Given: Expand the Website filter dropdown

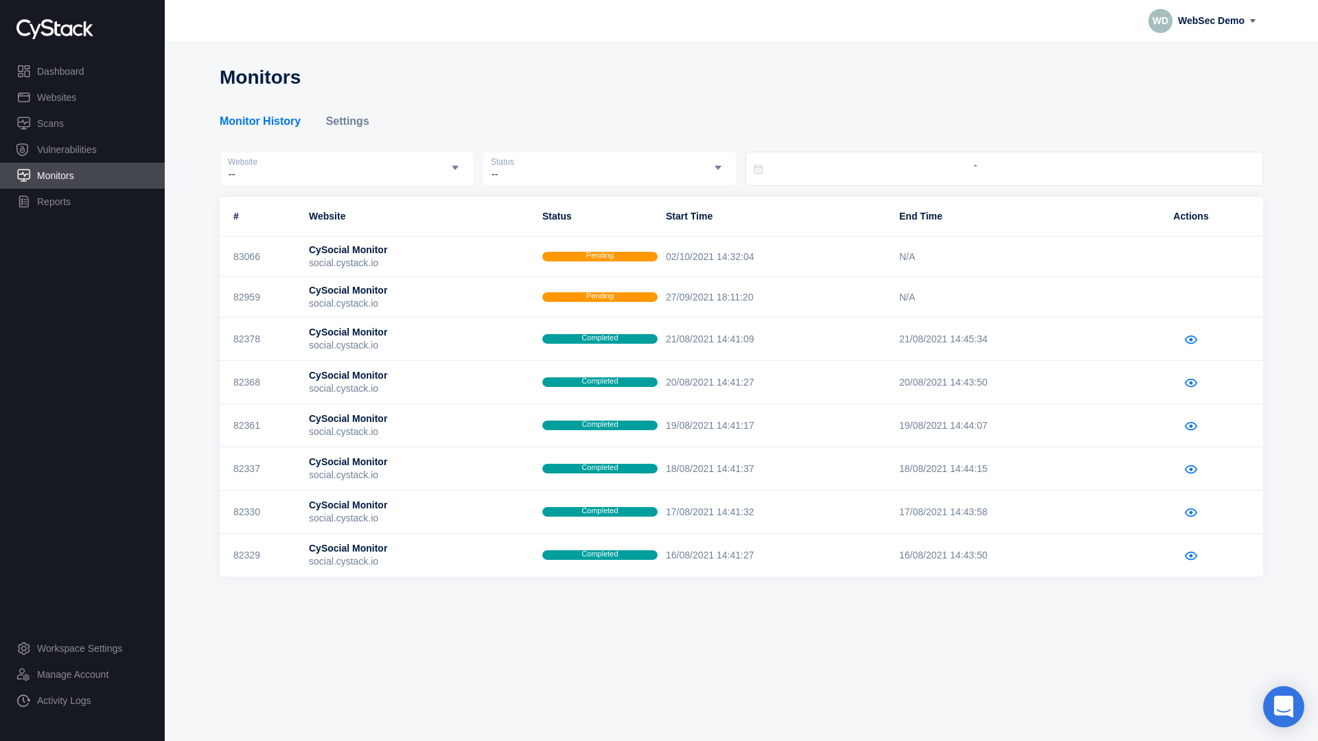Looking at the screenshot, I should [x=347, y=169].
